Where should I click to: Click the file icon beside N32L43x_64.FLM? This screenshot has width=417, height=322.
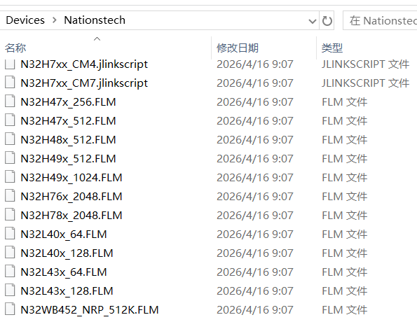point(10,271)
